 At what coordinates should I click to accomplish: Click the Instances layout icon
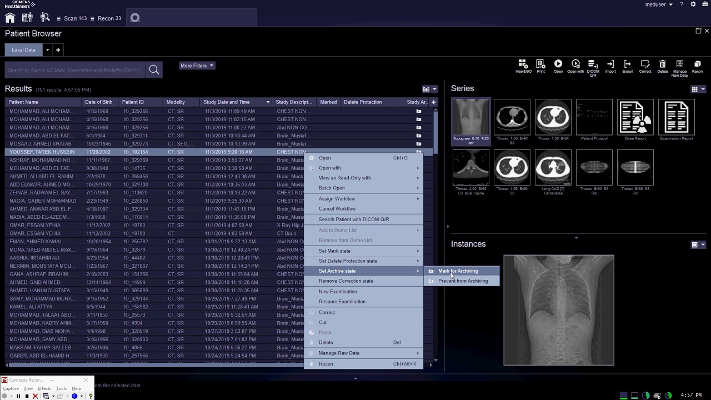694,244
